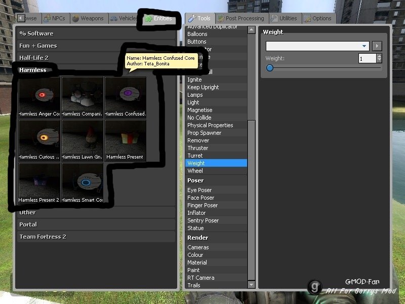Decrease the Weight value with down arrow
Viewport: 405px width, 304px height.
(x=379, y=61)
